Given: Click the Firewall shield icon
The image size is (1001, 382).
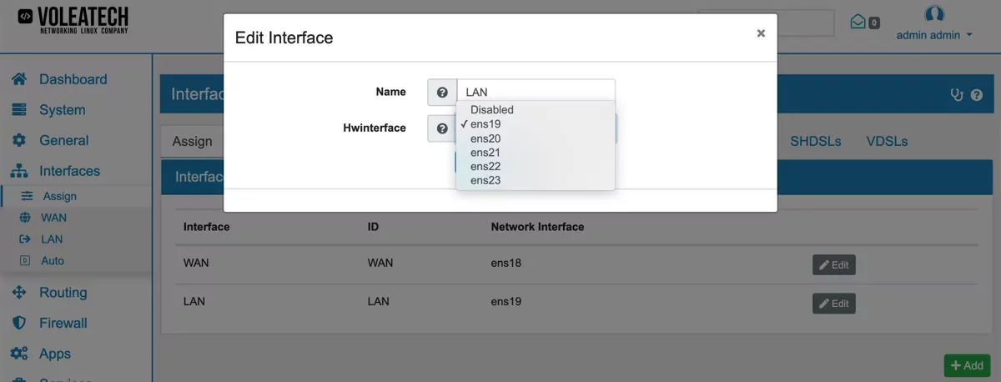Looking at the screenshot, I should [x=19, y=323].
